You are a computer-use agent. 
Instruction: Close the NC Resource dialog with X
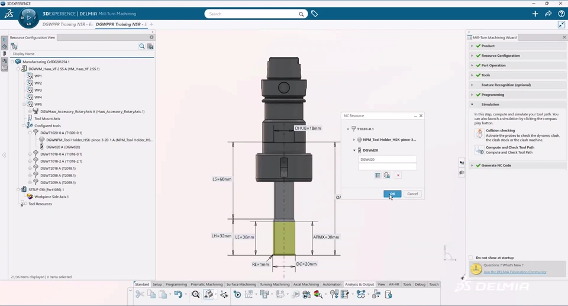421,115
